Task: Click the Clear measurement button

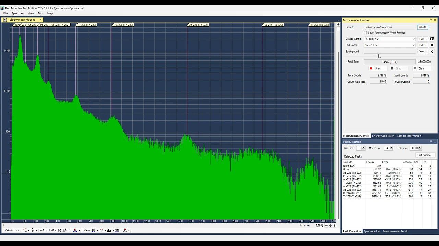Action: point(421,68)
